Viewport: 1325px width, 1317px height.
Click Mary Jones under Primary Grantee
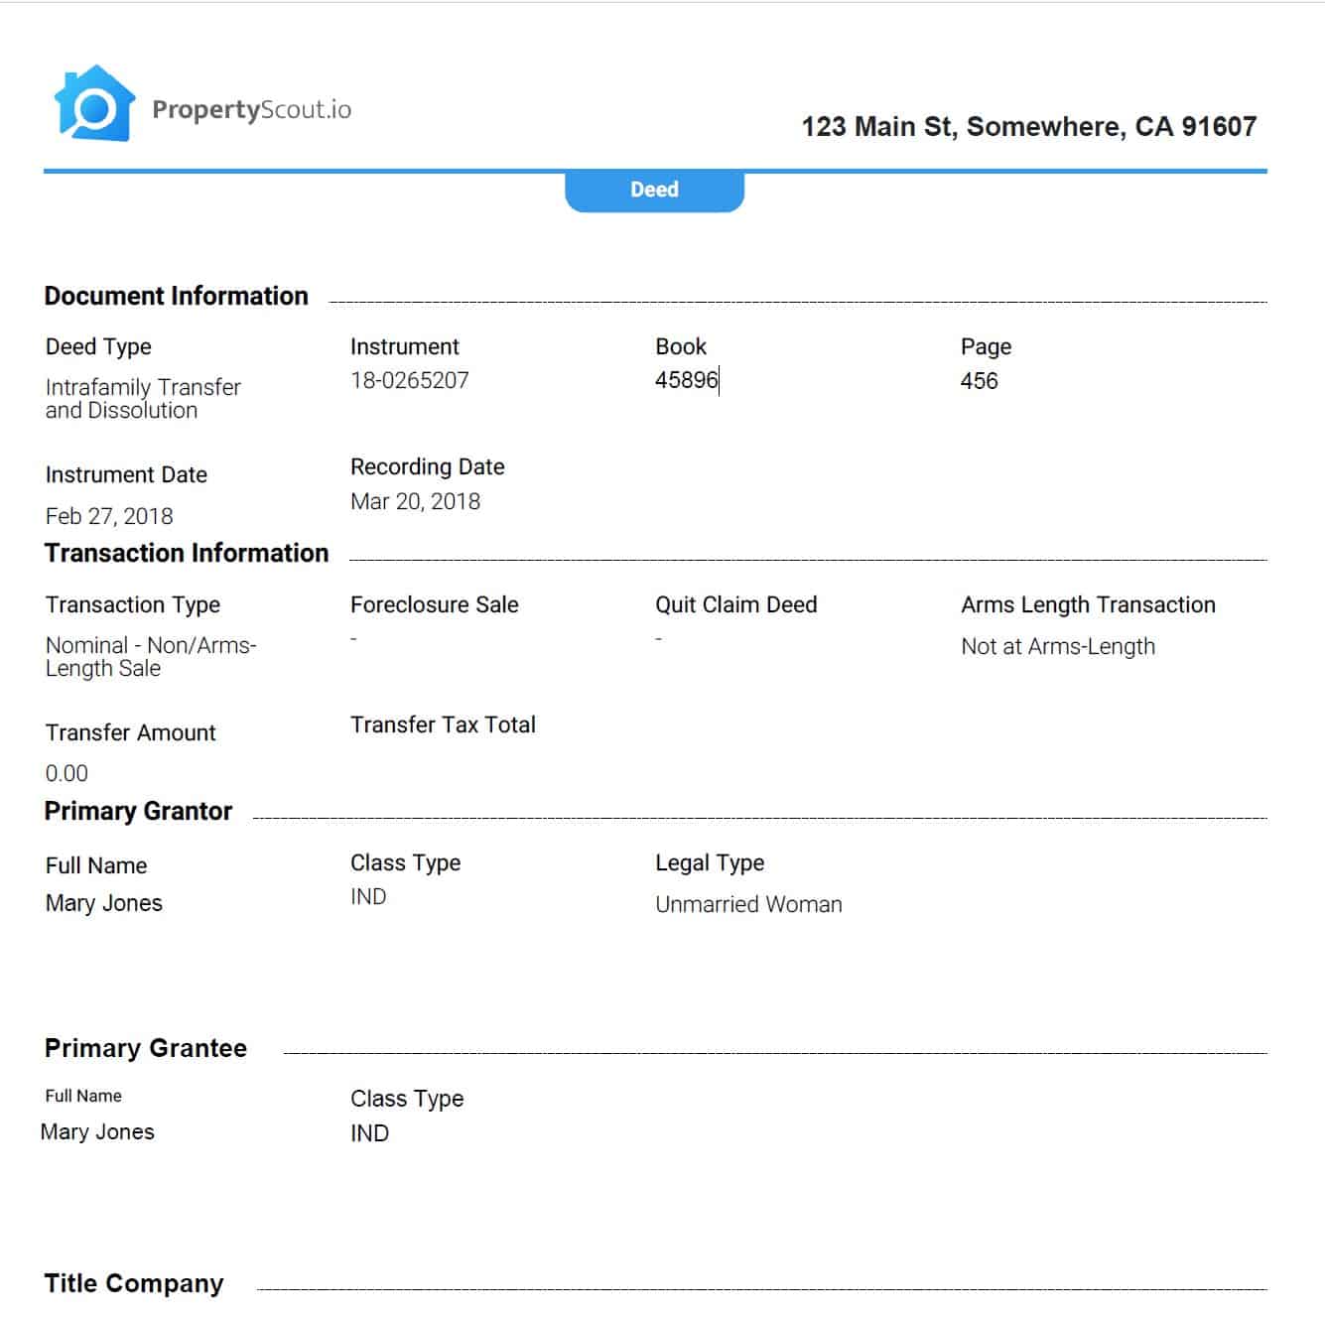[x=97, y=1132]
